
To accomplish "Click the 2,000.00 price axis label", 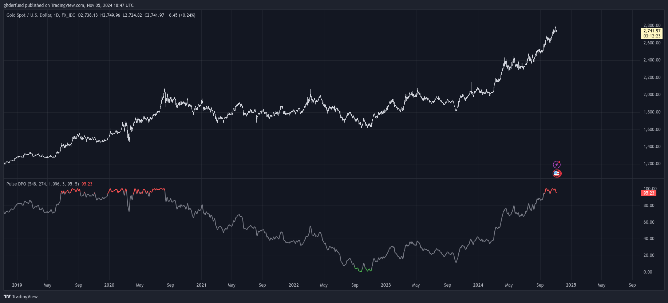I will [x=652, y=95].
